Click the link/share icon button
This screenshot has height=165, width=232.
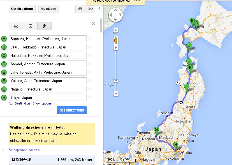(x=90, y=9)
